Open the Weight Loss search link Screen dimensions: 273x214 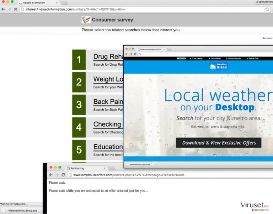pos(108,79)
